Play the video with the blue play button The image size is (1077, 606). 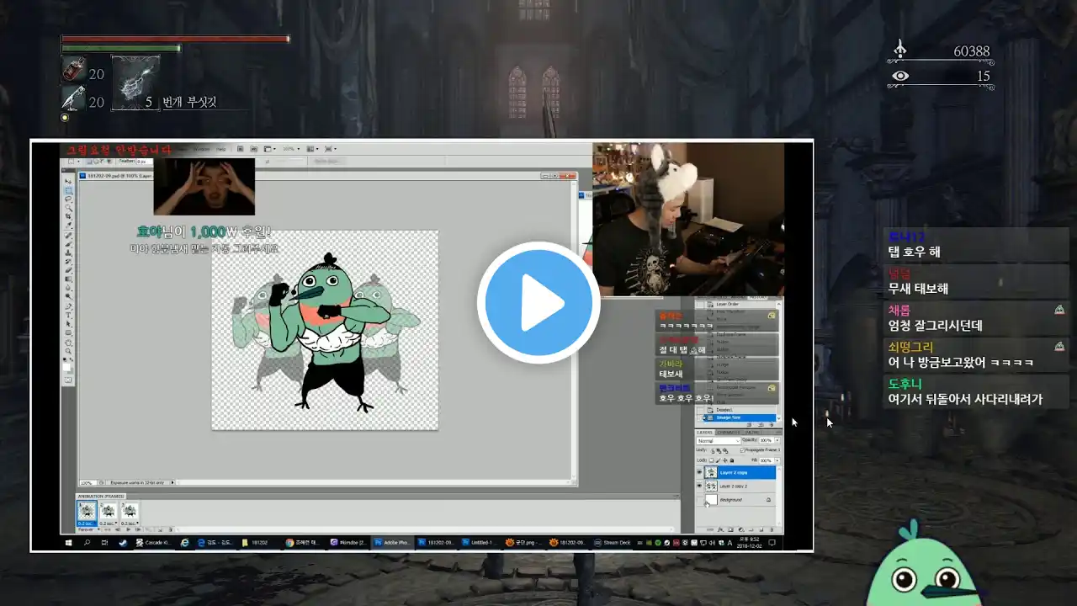(x=538, y=303)
